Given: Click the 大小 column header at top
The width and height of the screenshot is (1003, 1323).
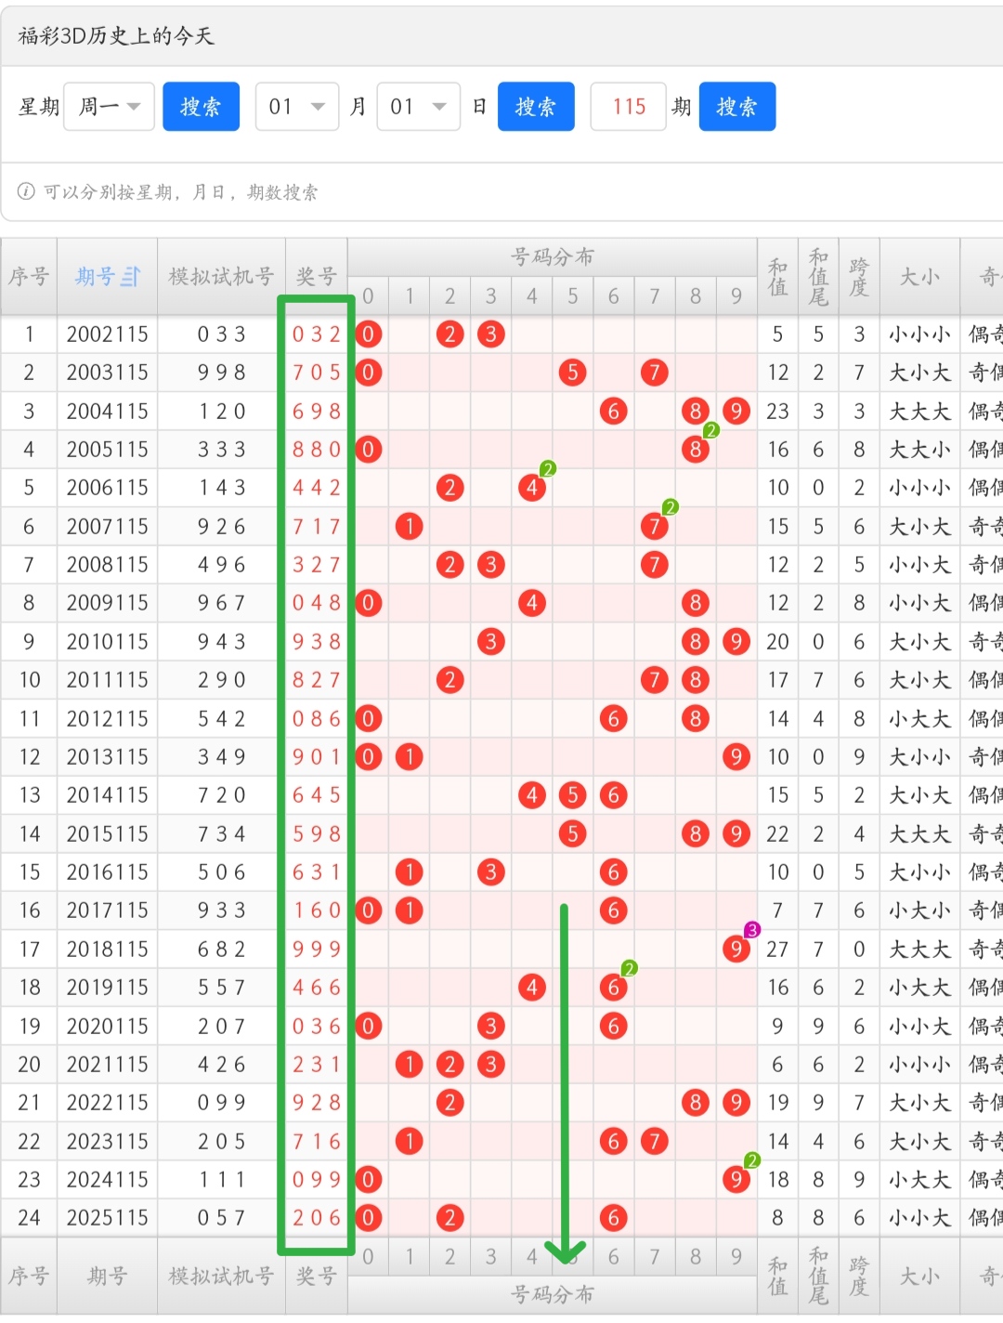Looking at the screenshot, I should 919,277.
